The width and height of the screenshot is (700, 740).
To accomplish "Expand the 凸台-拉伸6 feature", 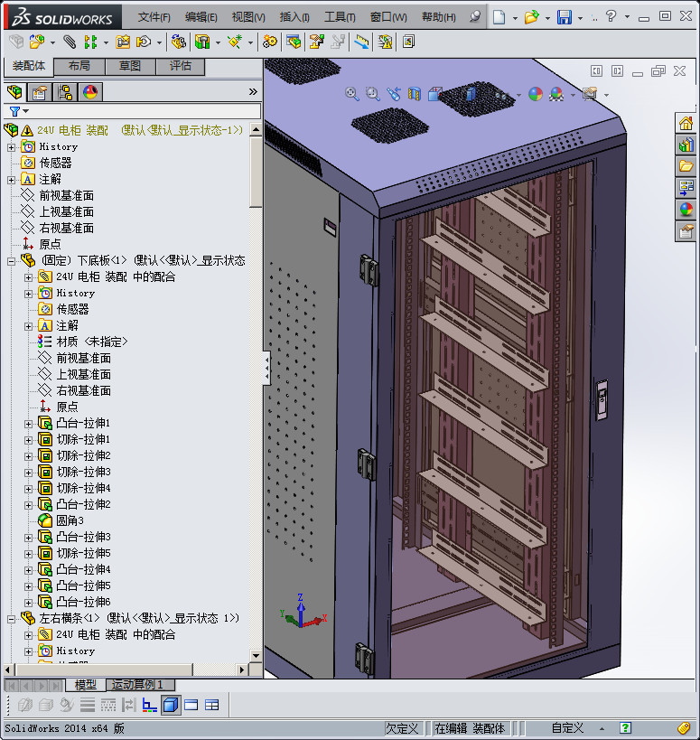I will pyautogui.click(x=28, y=604).
